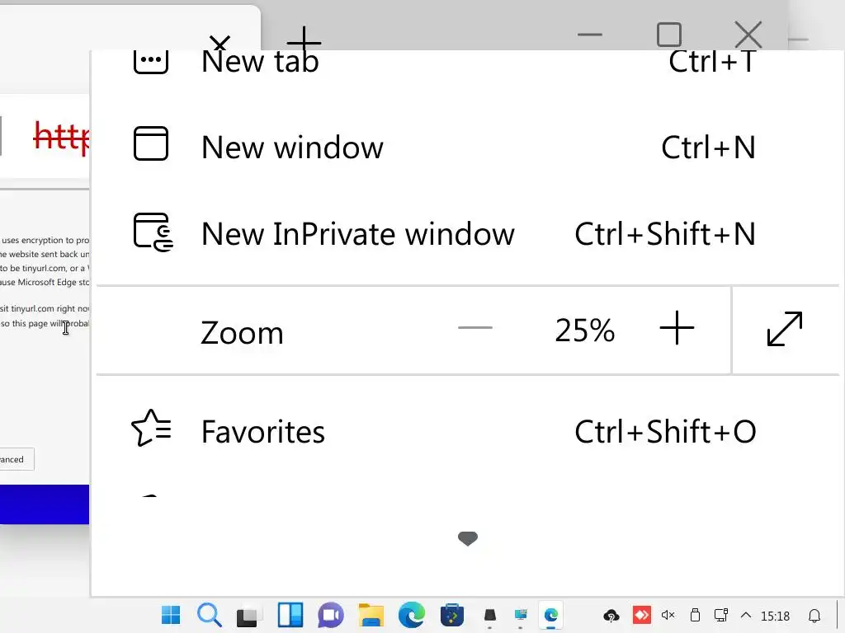Open a new browser tab with plus icon

point(304,40)
